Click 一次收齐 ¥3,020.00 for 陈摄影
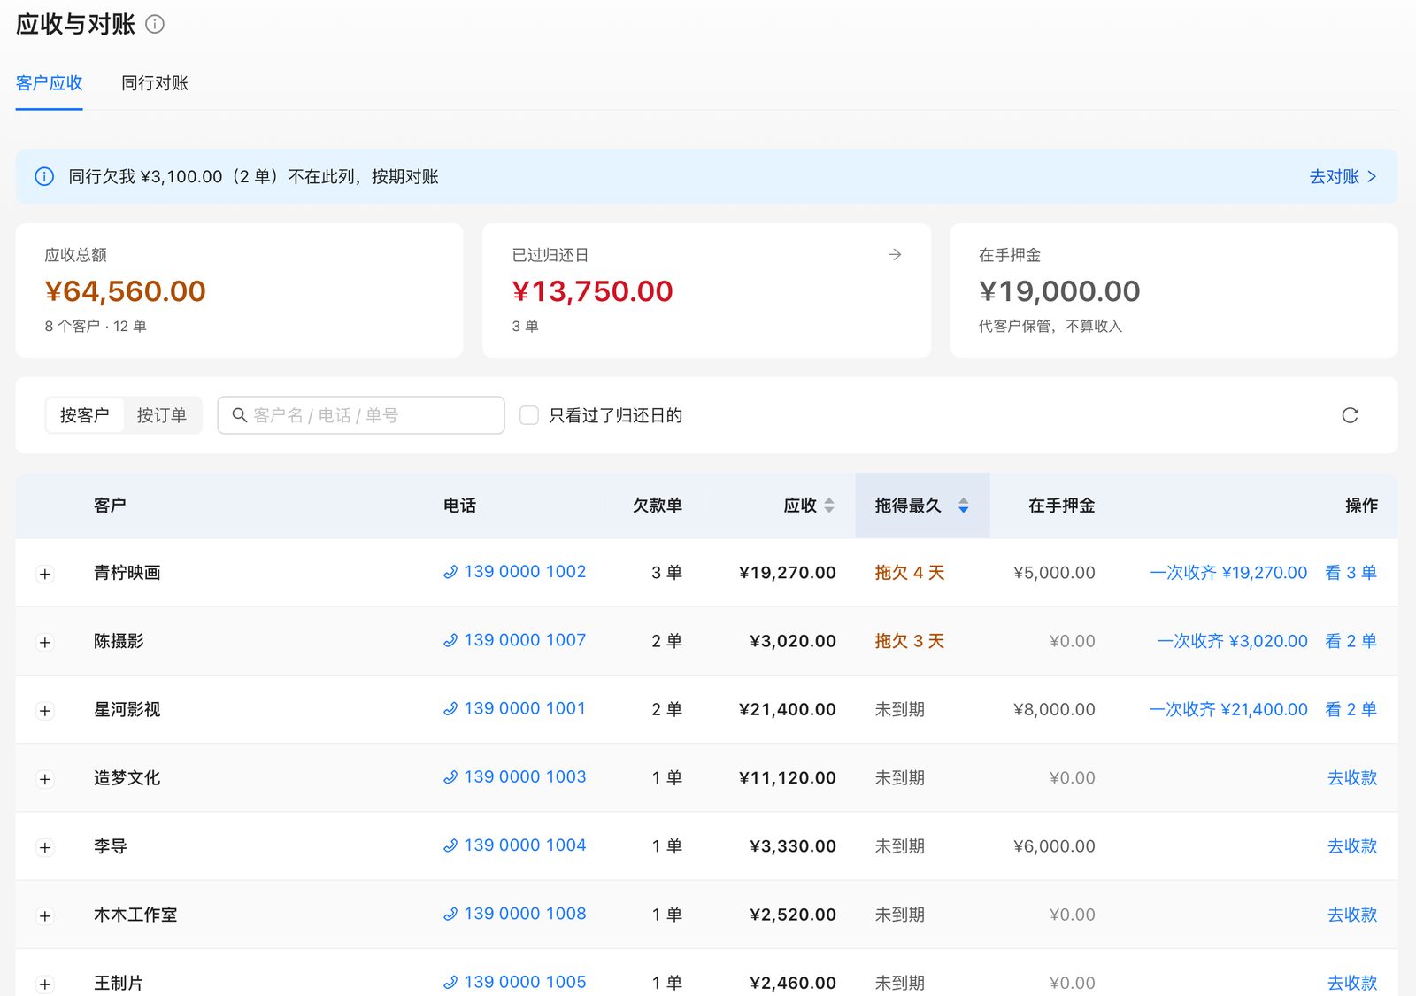The width and height of the screenshot is (1416, 996). 1232,641
